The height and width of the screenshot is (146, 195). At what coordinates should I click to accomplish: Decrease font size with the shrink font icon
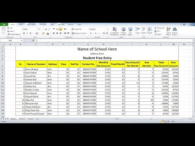pyautogui.click(x=49, y=29)
